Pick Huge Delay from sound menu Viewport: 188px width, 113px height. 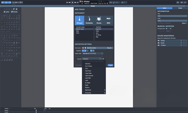click(94, 73)
